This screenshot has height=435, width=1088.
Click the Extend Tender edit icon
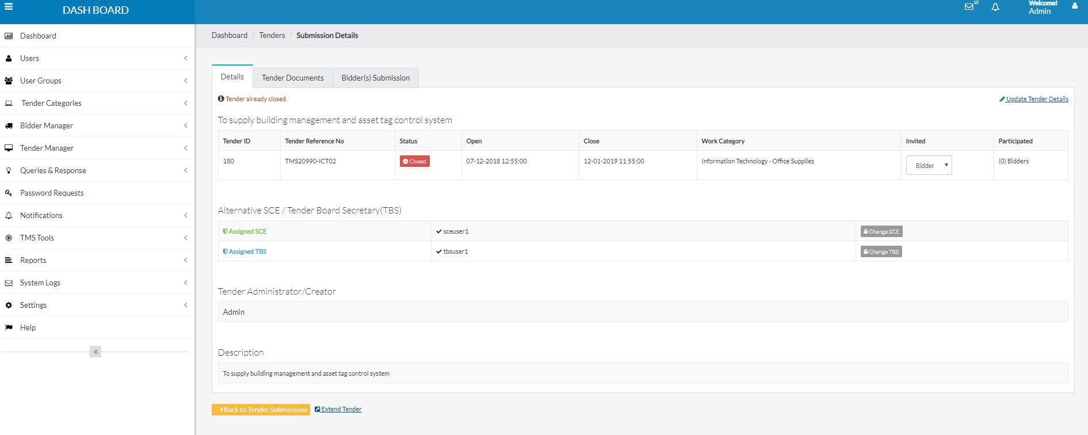point(318,409)
